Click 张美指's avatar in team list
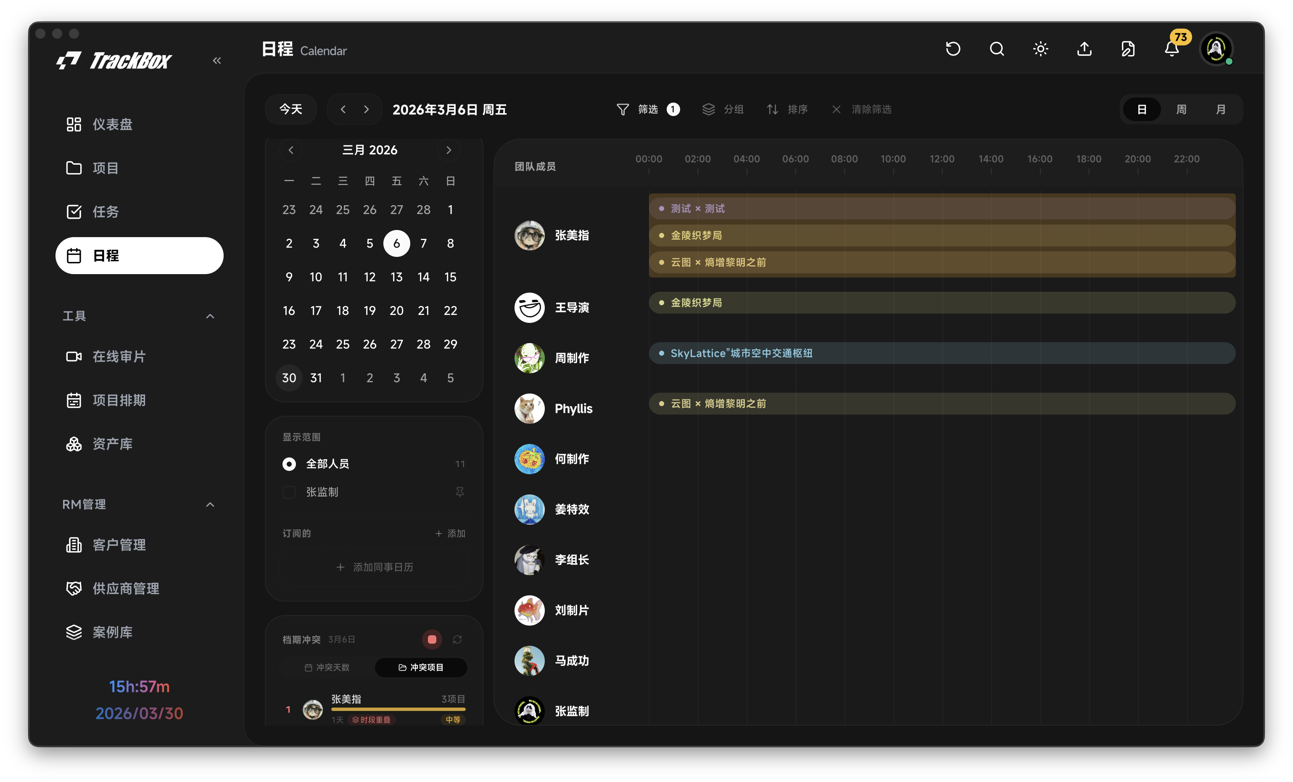Screen dimensions: 1293x782 click(x=530, y=235)
